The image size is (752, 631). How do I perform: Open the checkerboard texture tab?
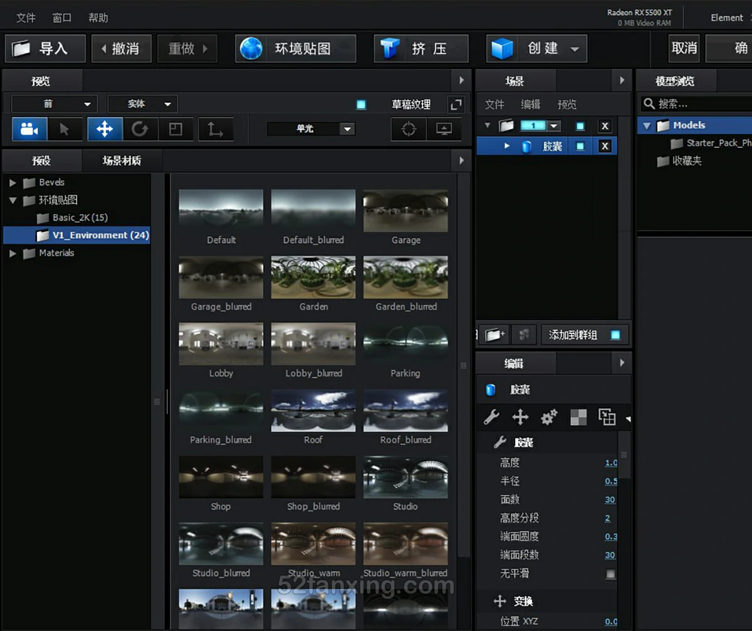578,417
